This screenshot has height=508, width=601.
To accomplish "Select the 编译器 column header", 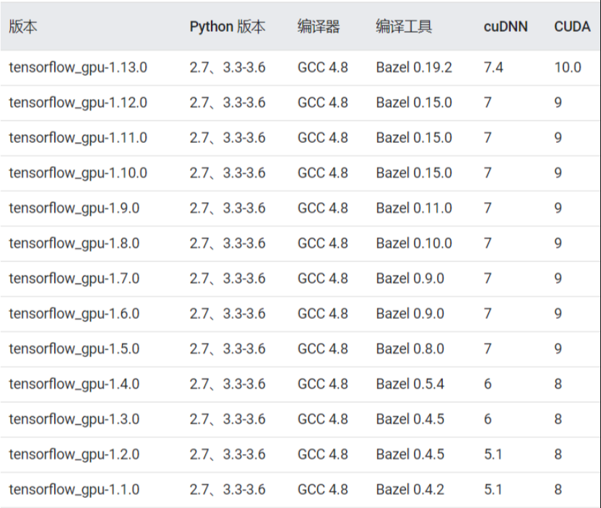I will 319,27.
